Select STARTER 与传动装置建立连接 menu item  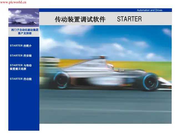21,67
